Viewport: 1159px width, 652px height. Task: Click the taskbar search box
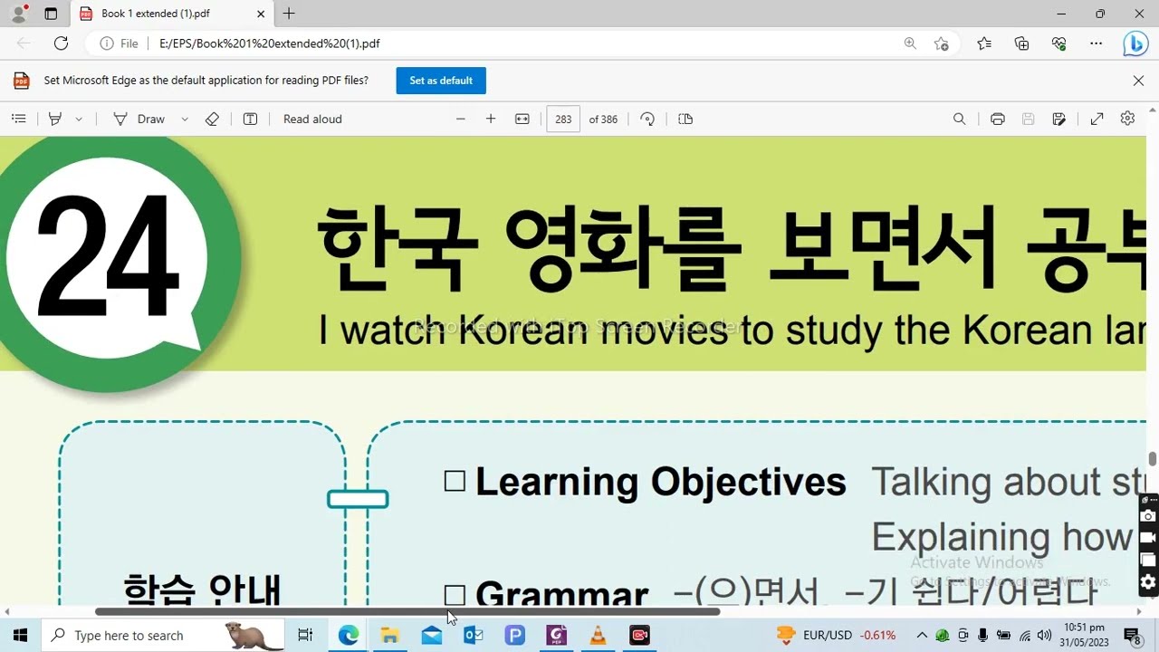point(163,636)
